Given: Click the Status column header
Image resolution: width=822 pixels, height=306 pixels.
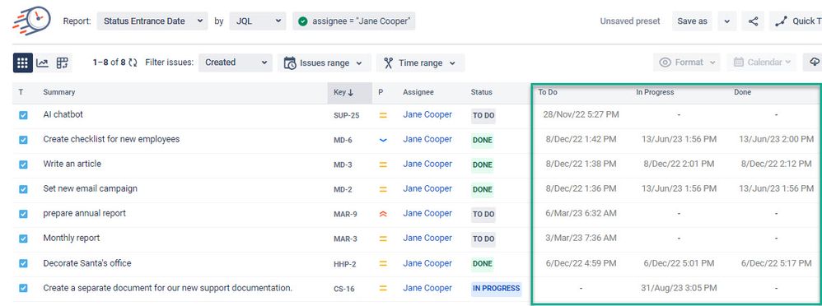Looking at the screenshot, I should [481, 92].
